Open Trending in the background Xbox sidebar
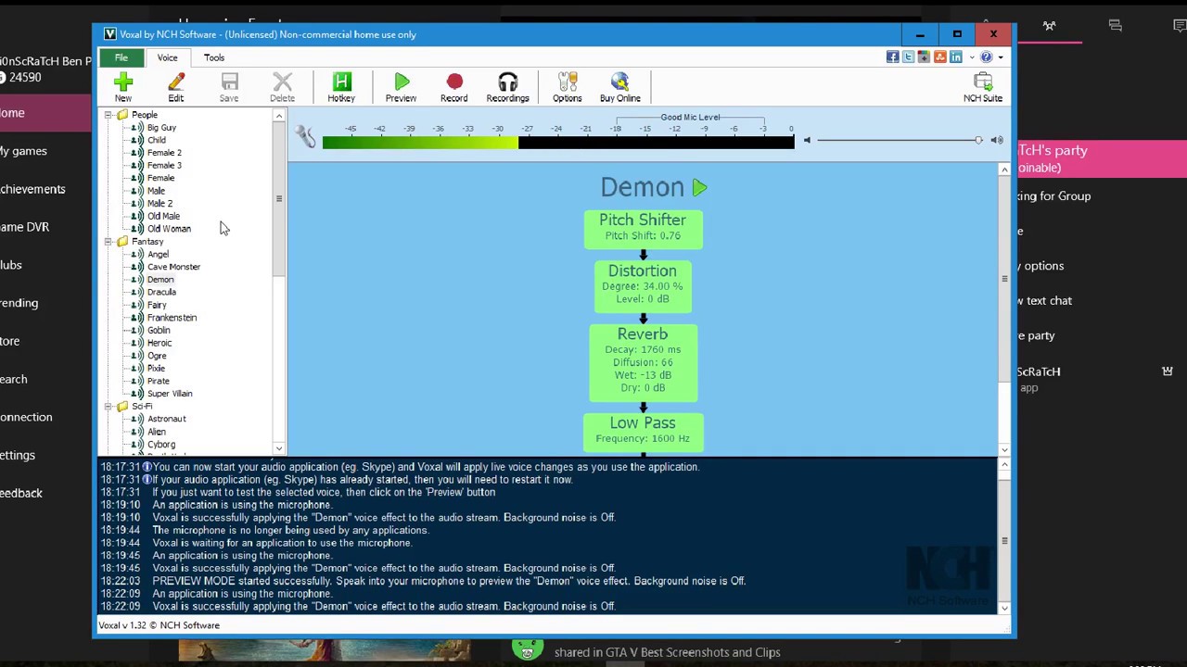The image size is (1187, 667). pos(19,303)
